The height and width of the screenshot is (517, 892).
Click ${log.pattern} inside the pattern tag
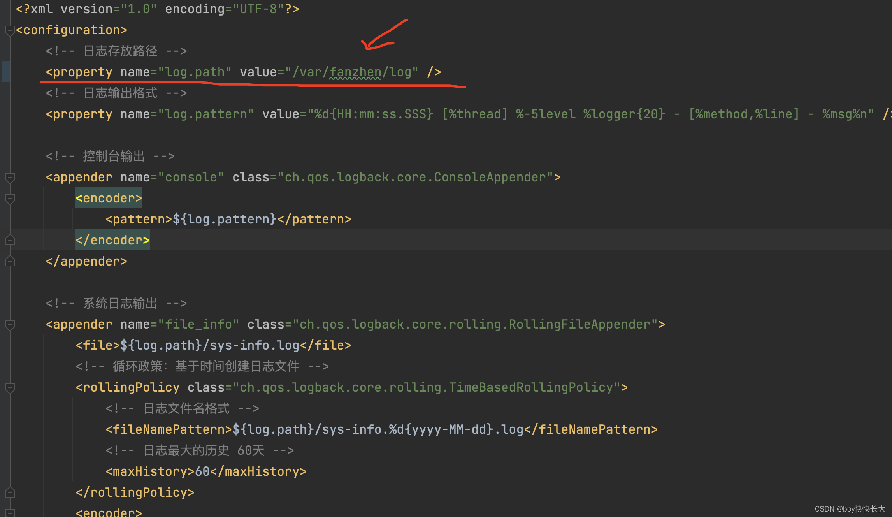(x=225, y=219)
